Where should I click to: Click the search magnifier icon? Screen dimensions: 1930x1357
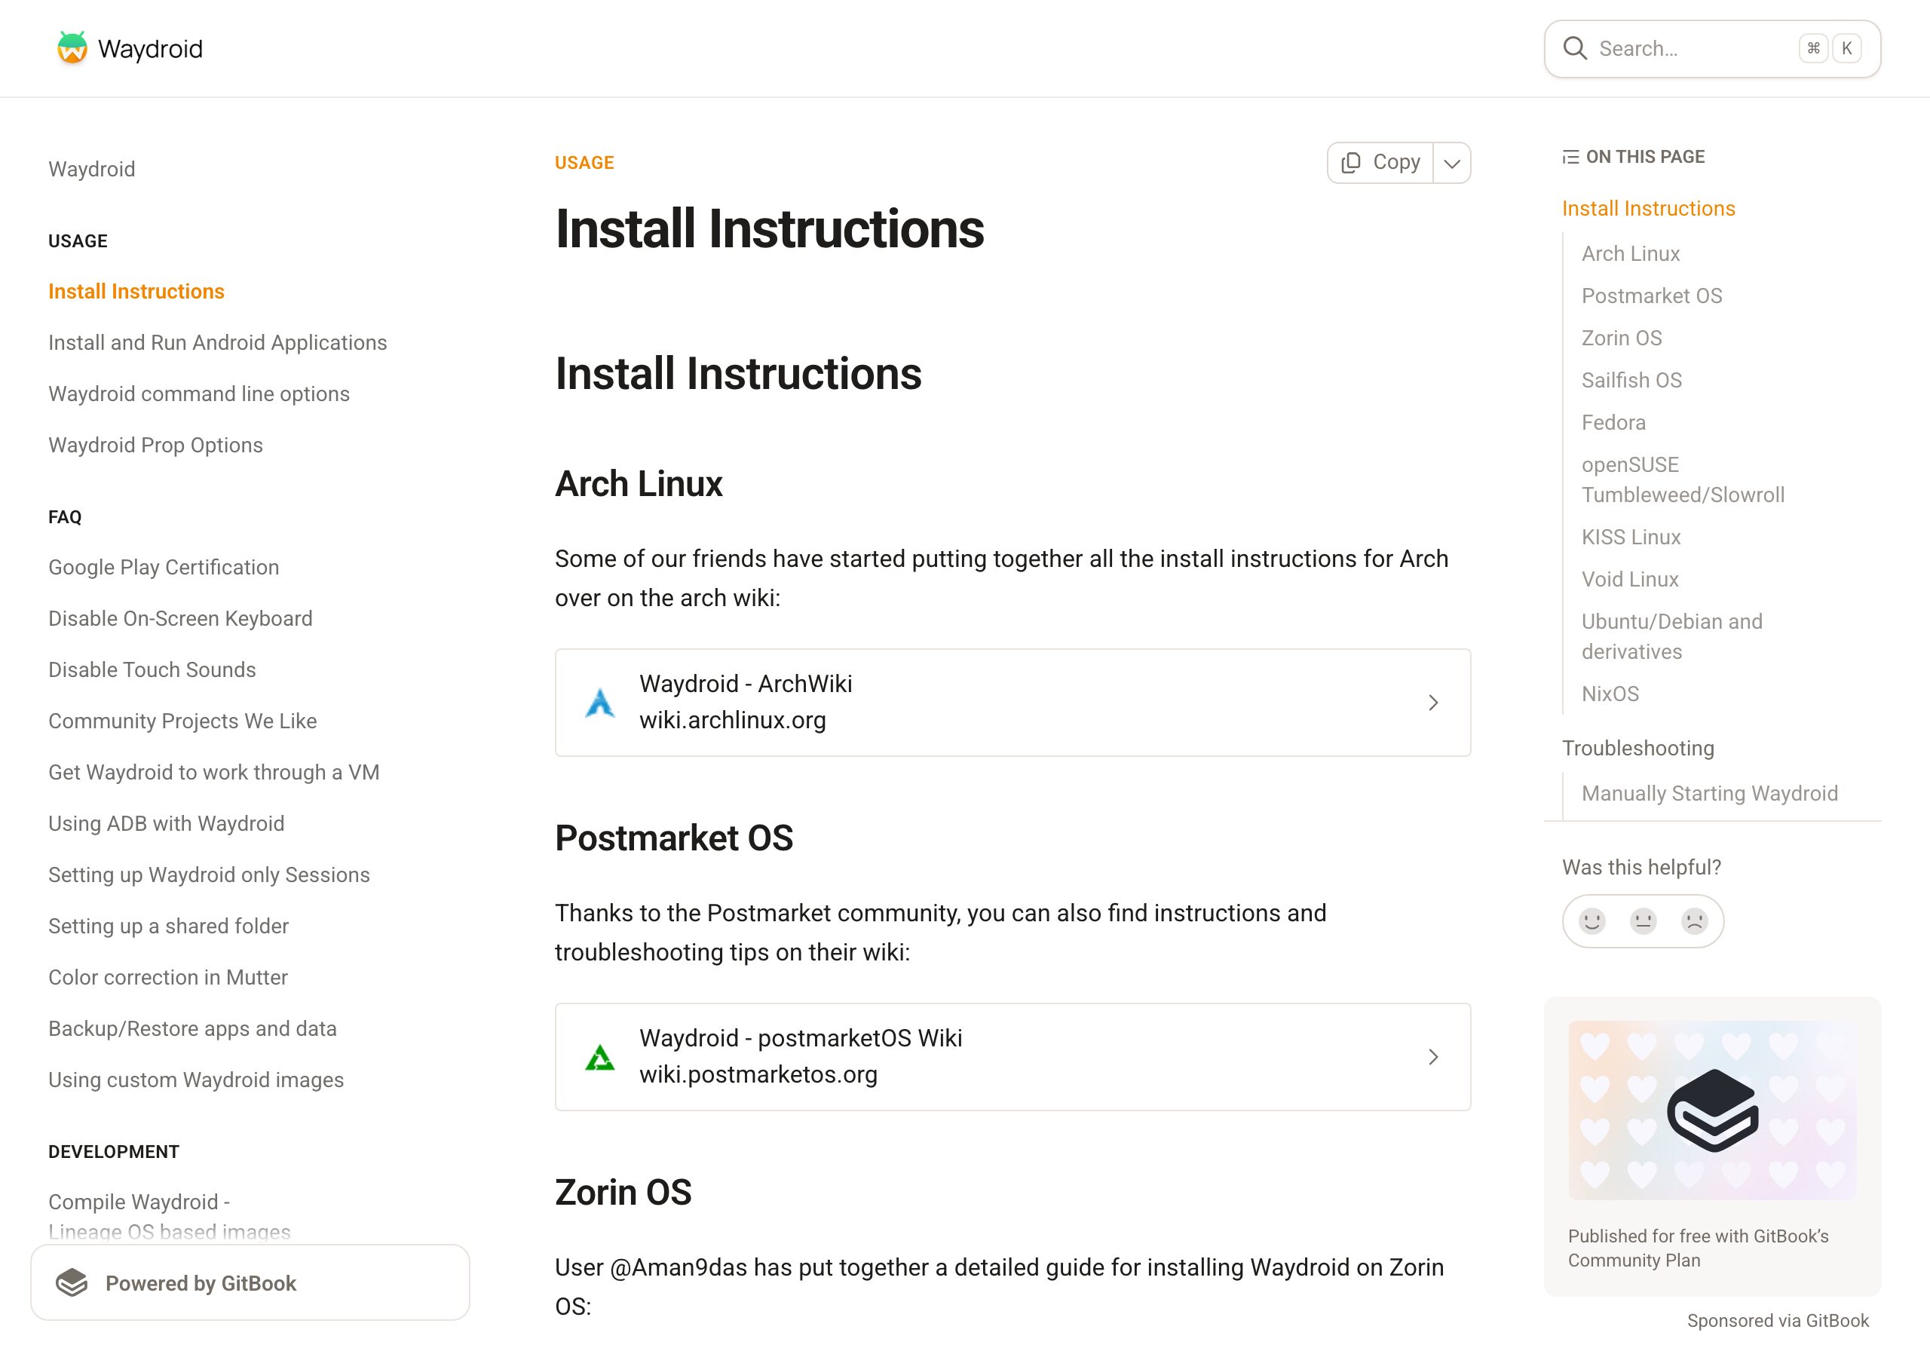pos(1574,49)
